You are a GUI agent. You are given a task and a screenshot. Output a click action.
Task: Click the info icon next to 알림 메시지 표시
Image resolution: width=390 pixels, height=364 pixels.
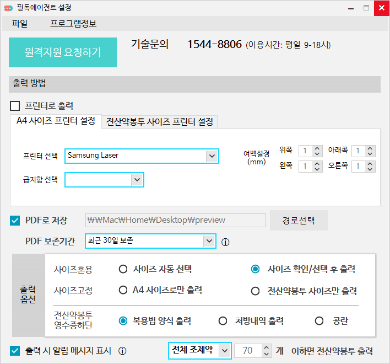tap(123, 351)
